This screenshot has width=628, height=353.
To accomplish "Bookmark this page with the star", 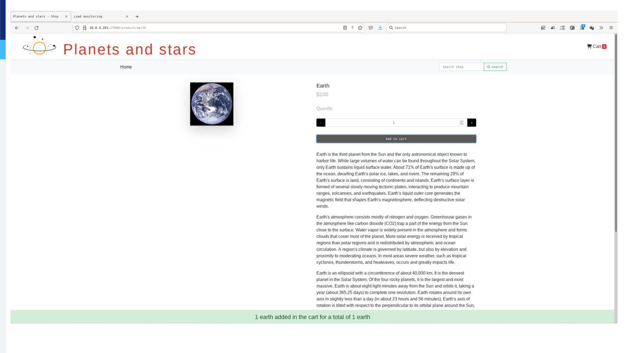I will 360,28.
